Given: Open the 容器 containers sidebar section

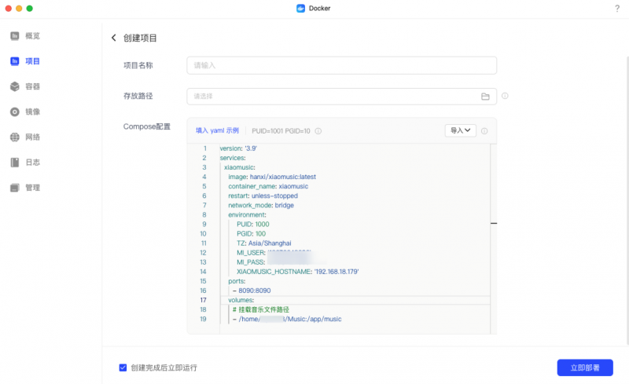Looking at the screenshot, I should [x=32, y=86].
